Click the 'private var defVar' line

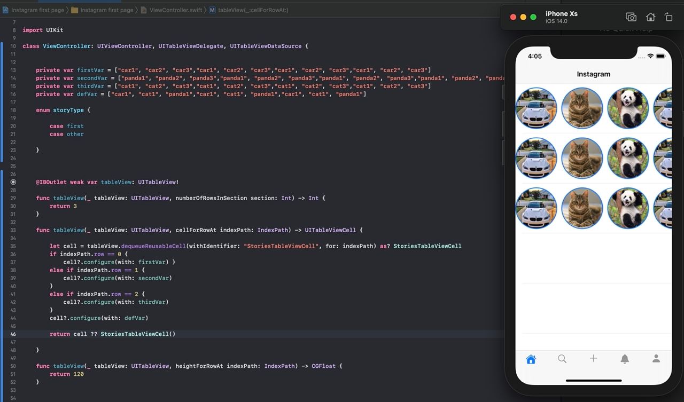(x=201, y=94)
